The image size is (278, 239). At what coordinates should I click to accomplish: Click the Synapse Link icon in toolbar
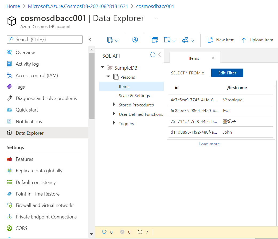[135, 40]
